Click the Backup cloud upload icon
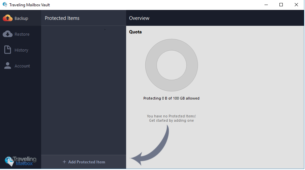This screenshot has width=305, height=170. [x=8, y=18]
